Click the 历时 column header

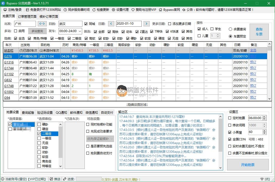[x=65, y=45]
